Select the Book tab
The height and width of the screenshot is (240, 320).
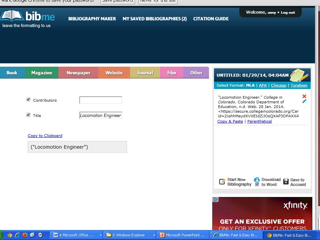[x=12, y=73]
